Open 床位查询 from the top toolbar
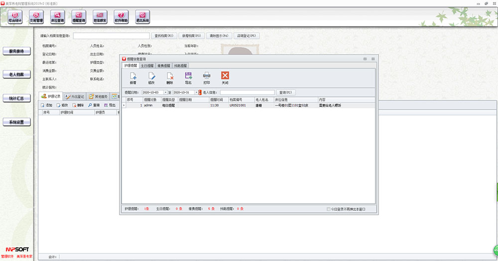 [57, 17]
